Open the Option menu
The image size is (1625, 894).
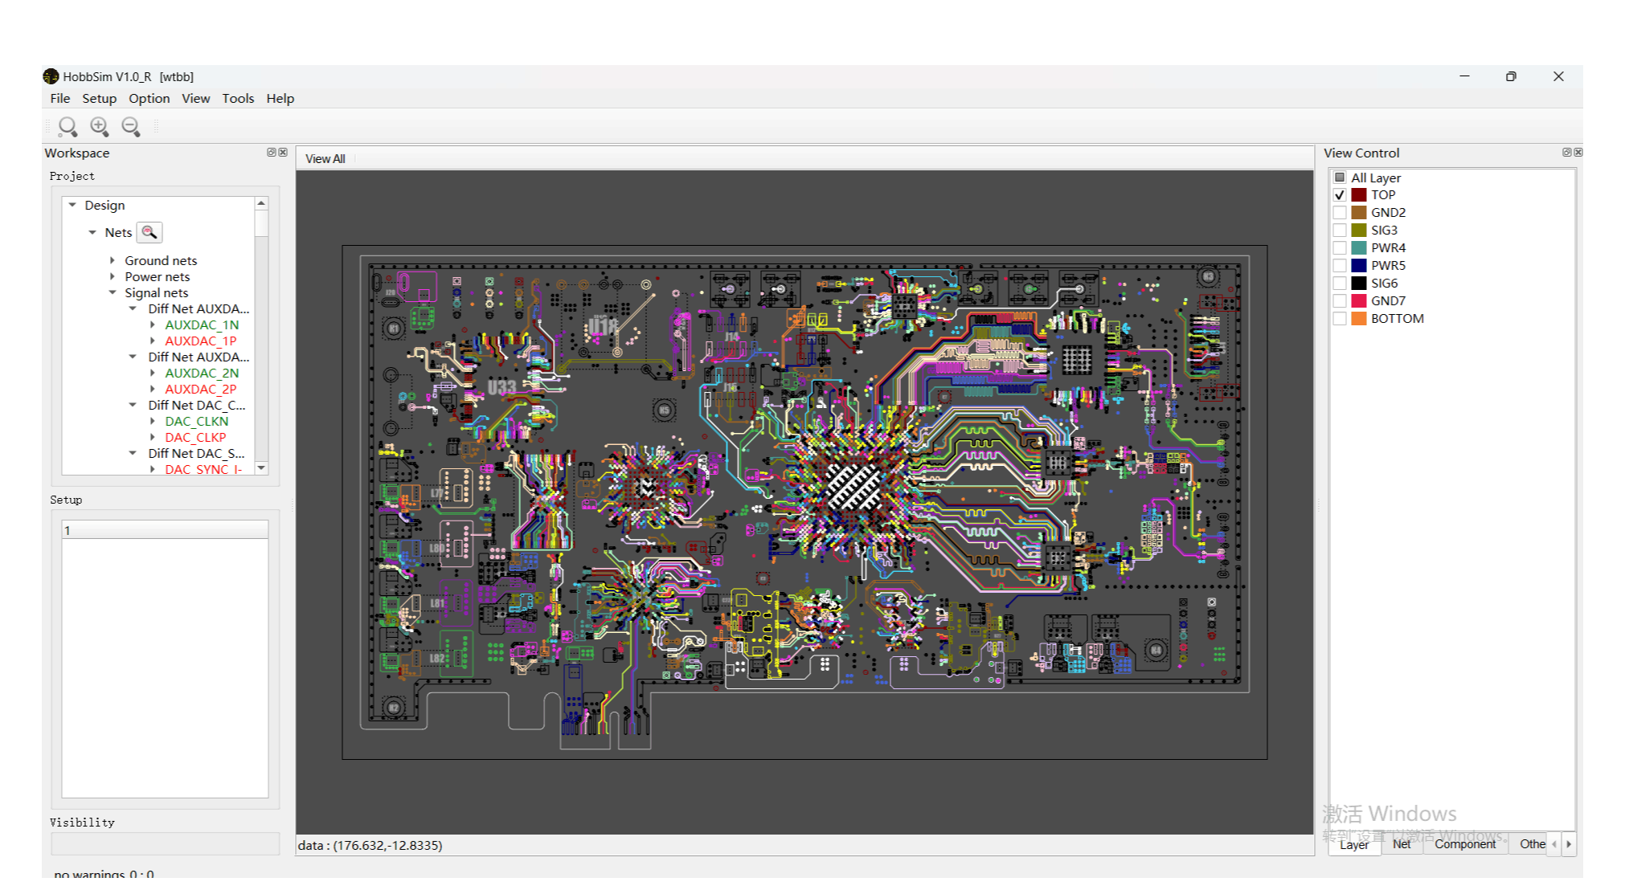tap(149, 98)
